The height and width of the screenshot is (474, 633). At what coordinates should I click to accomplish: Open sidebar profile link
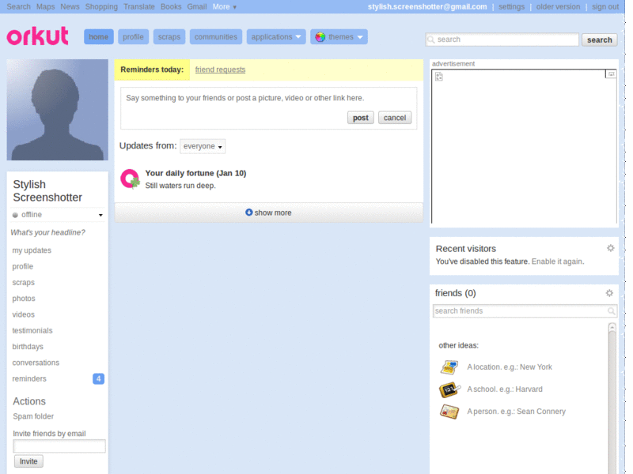pos(23,266)
